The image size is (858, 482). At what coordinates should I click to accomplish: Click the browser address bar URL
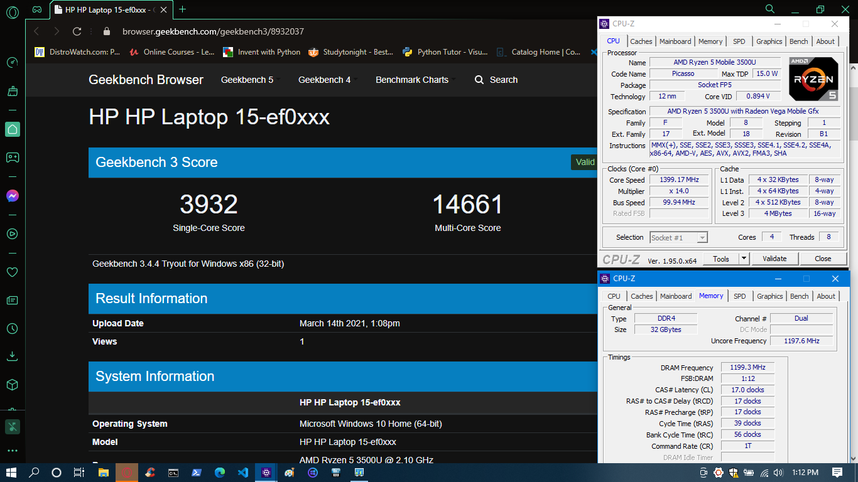tap(213, 31)
